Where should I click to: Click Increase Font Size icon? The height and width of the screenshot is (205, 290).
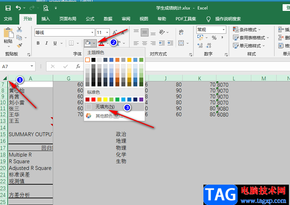click(x=115, y=33)
